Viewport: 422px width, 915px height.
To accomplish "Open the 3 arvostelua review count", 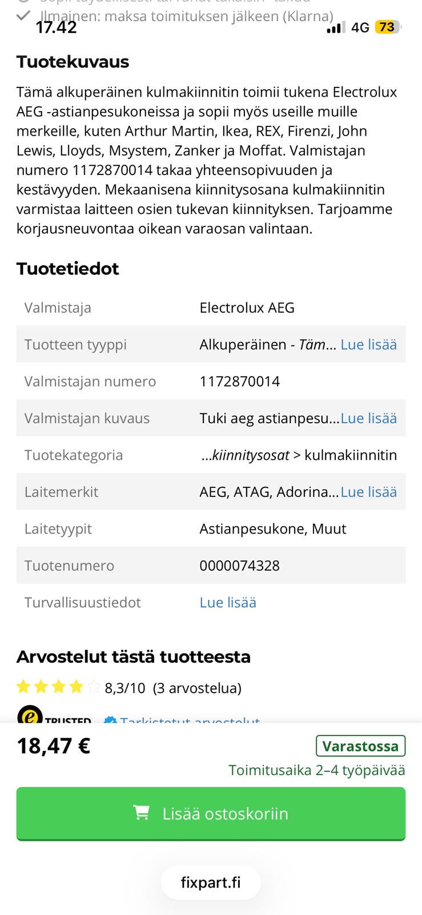I will pyautogui.click(x=197, y=687).
